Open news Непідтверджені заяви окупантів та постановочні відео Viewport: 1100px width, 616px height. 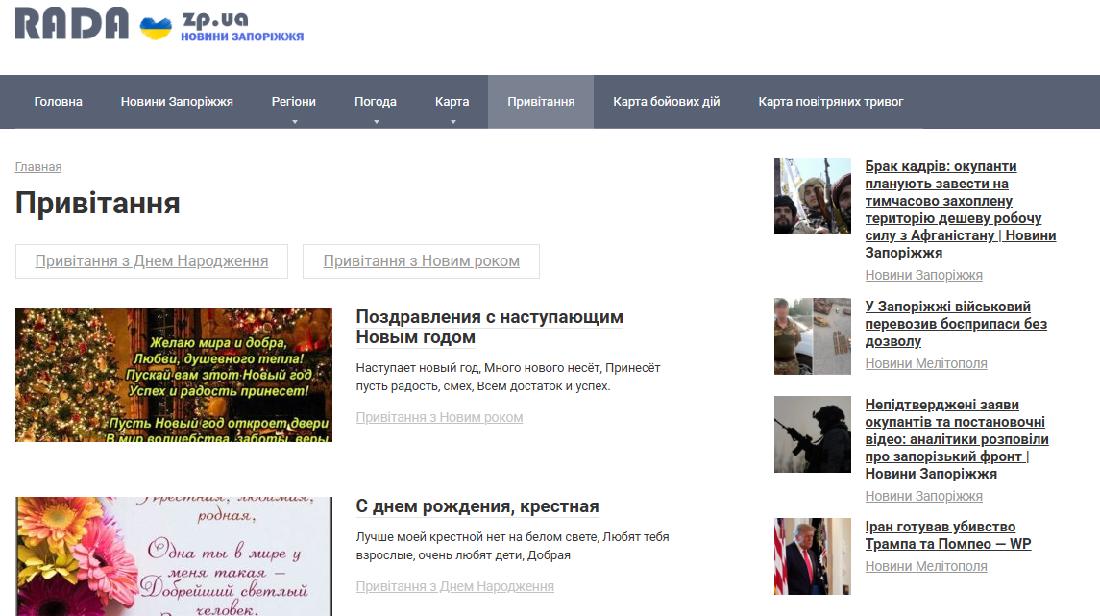click(957, 439)
